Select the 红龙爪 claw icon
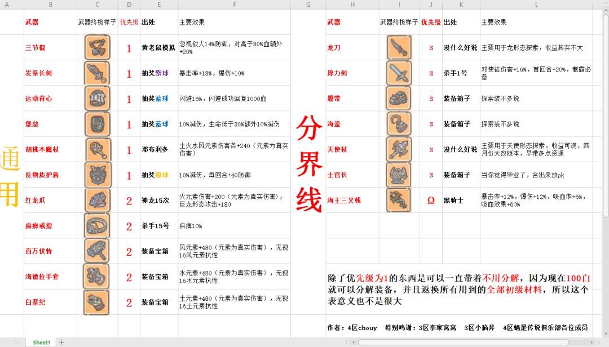This screenshot has width=609, height=347. pyautogui.click(x=97, y=201)
